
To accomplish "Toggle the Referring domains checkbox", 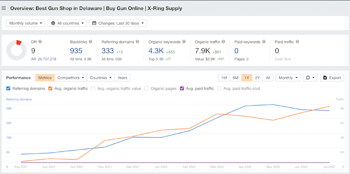I will 8,88.
